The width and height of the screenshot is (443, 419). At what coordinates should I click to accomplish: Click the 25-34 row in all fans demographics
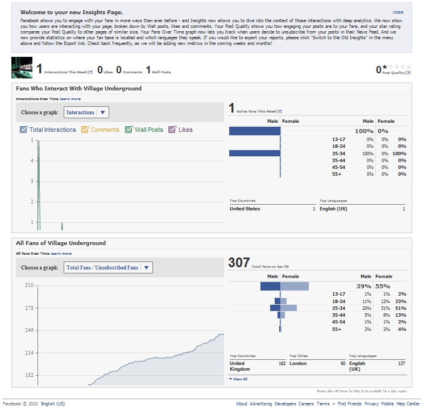tap(318, 308)
